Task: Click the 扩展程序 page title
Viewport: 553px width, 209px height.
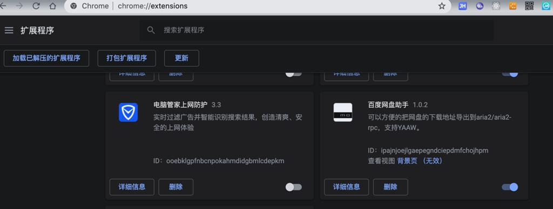Action: pyautogui.click(x=37, y=31)
